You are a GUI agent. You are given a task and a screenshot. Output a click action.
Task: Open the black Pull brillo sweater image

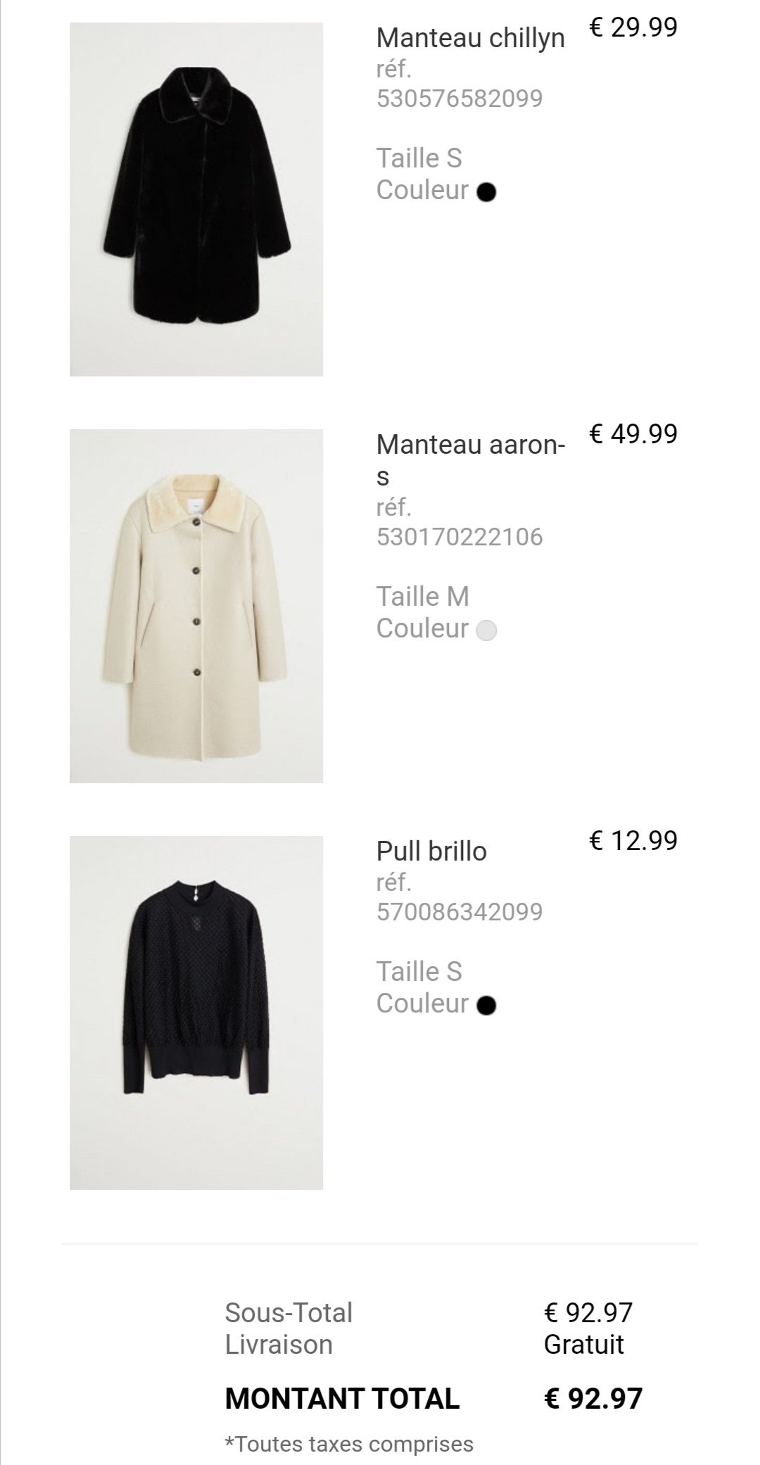pyautogui.click(x=196, y=1013)
